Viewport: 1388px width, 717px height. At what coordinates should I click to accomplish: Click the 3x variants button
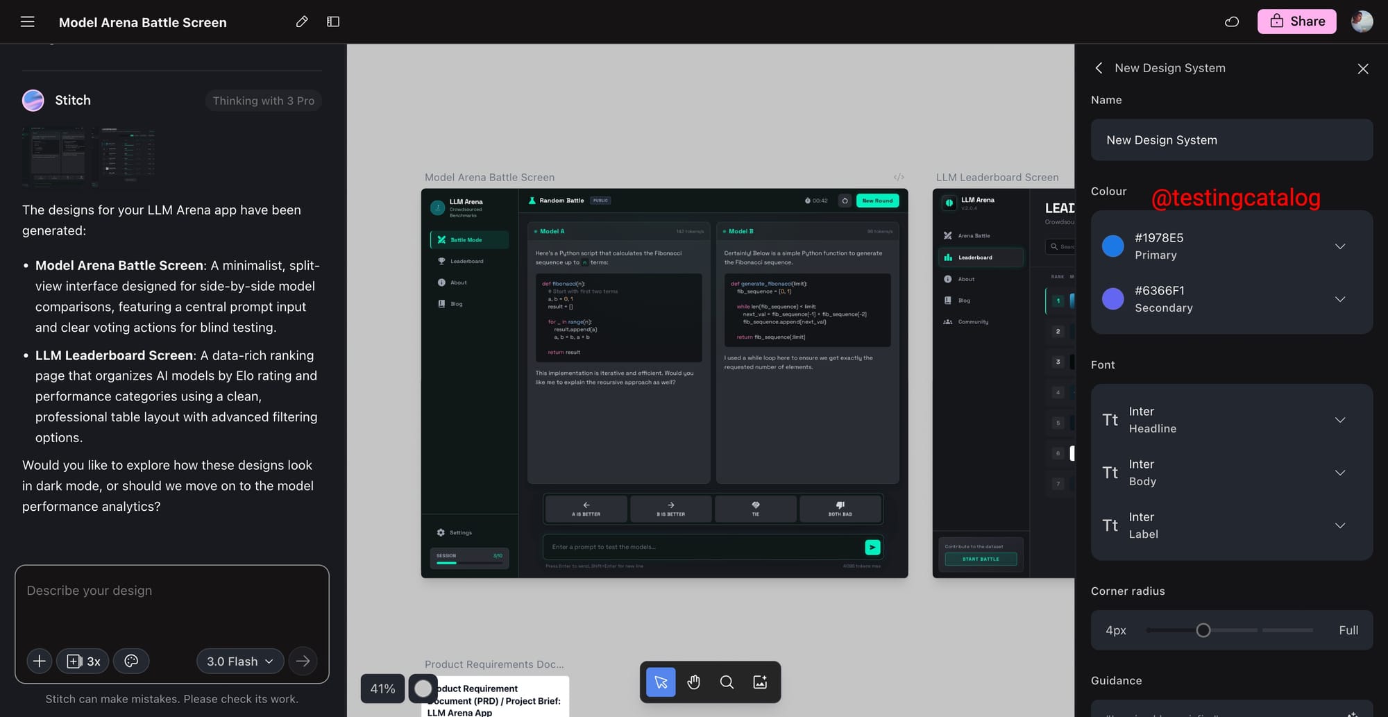click(x=83, y=661)
